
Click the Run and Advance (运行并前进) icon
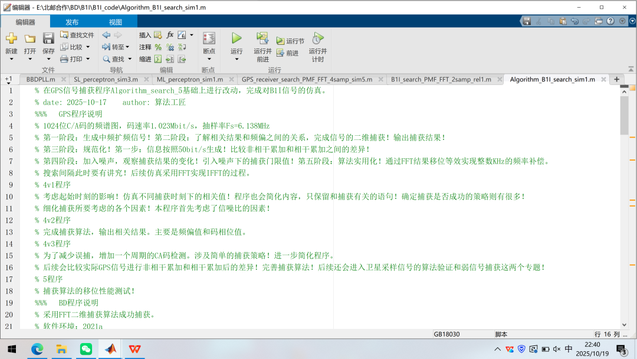[262, 39]
